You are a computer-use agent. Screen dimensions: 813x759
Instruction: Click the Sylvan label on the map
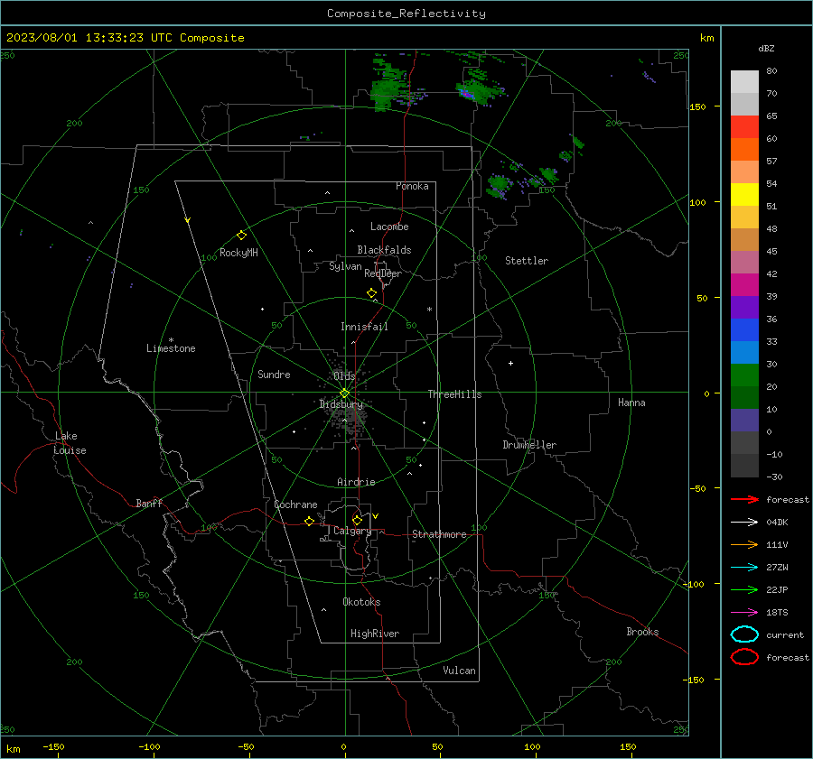coord(345,266)
